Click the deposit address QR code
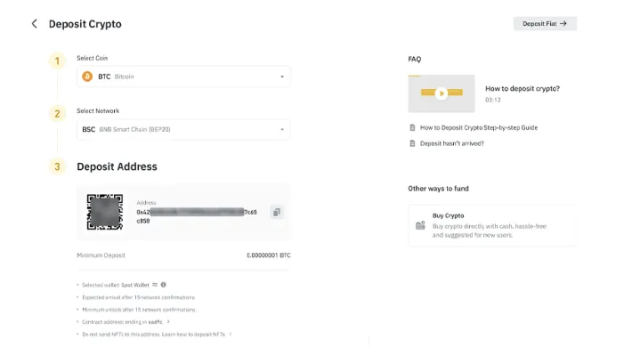 point(104,212)
